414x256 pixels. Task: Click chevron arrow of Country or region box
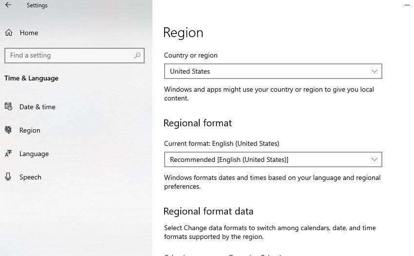(374, 71)
